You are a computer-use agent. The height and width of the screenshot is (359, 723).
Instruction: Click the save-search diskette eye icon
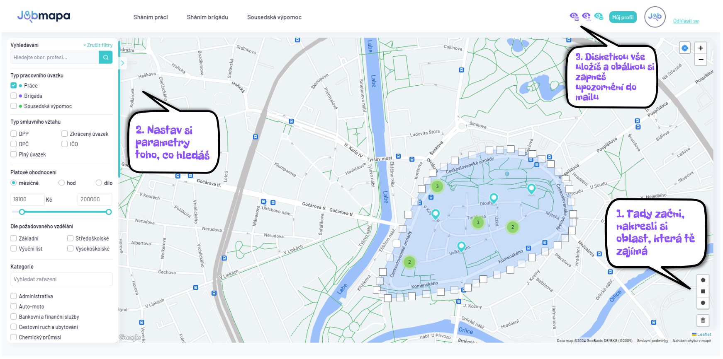tap(574, 17)
